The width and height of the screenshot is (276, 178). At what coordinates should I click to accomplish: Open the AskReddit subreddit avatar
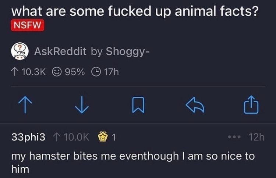(20, 51)
